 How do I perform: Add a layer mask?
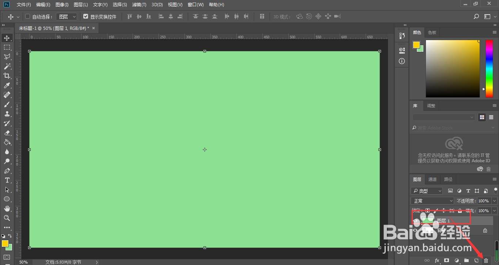[446, 260]
